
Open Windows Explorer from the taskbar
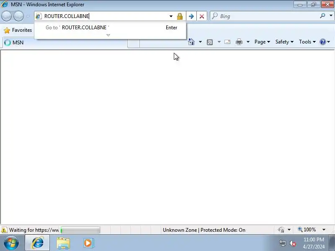point(63,243)
